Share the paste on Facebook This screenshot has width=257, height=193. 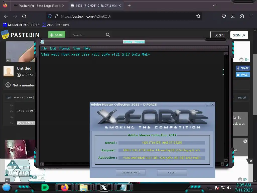(x=243, y=68)
